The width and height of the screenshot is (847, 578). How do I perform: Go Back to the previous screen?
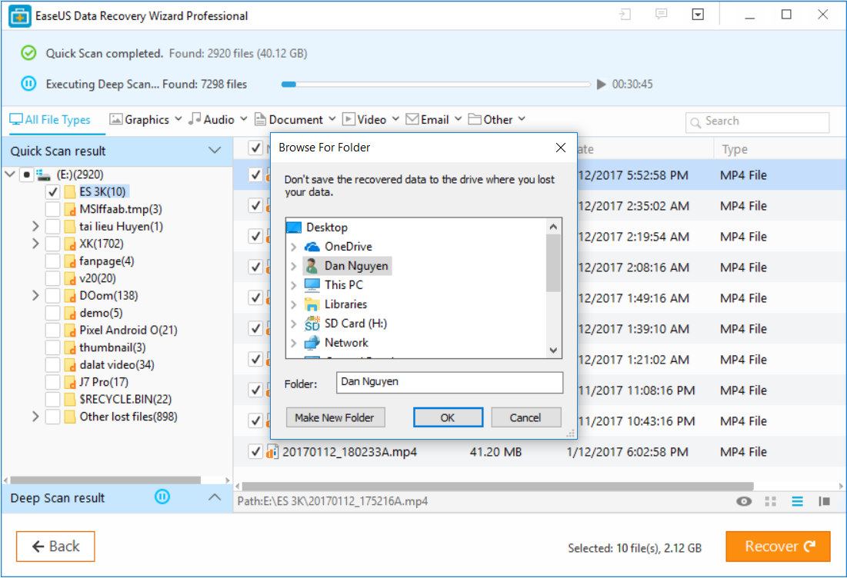tap(55, 546)
